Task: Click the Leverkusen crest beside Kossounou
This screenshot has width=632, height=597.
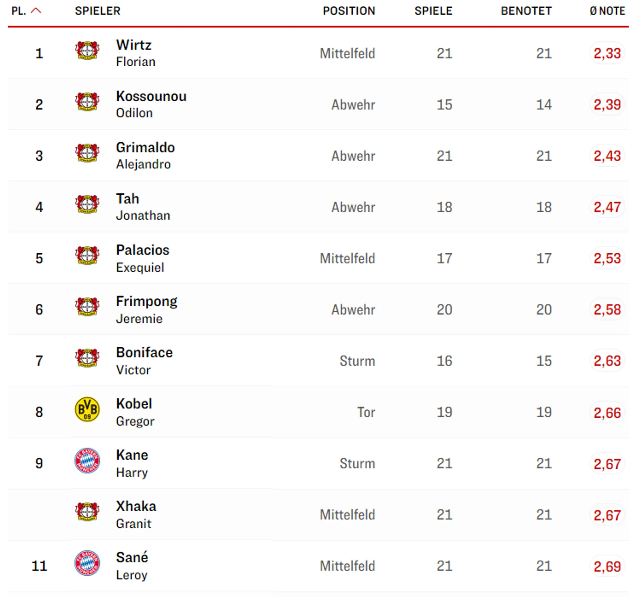Action: (87, 102)
